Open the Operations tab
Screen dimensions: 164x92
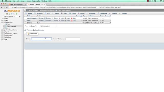pyautogui.click(x=102, y=13)
